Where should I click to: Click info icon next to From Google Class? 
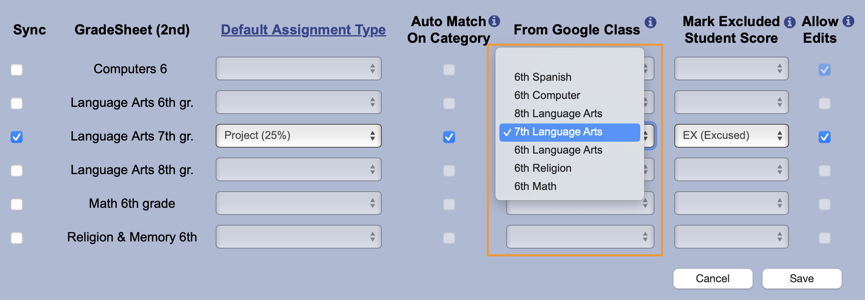[x=651, y=22]
